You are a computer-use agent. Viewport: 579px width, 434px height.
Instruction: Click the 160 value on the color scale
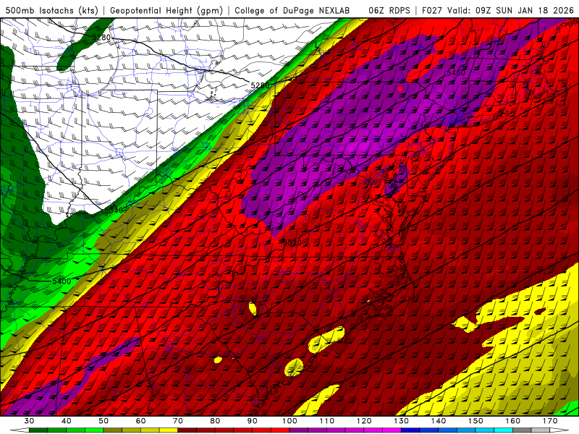click(x=513, y=421)
